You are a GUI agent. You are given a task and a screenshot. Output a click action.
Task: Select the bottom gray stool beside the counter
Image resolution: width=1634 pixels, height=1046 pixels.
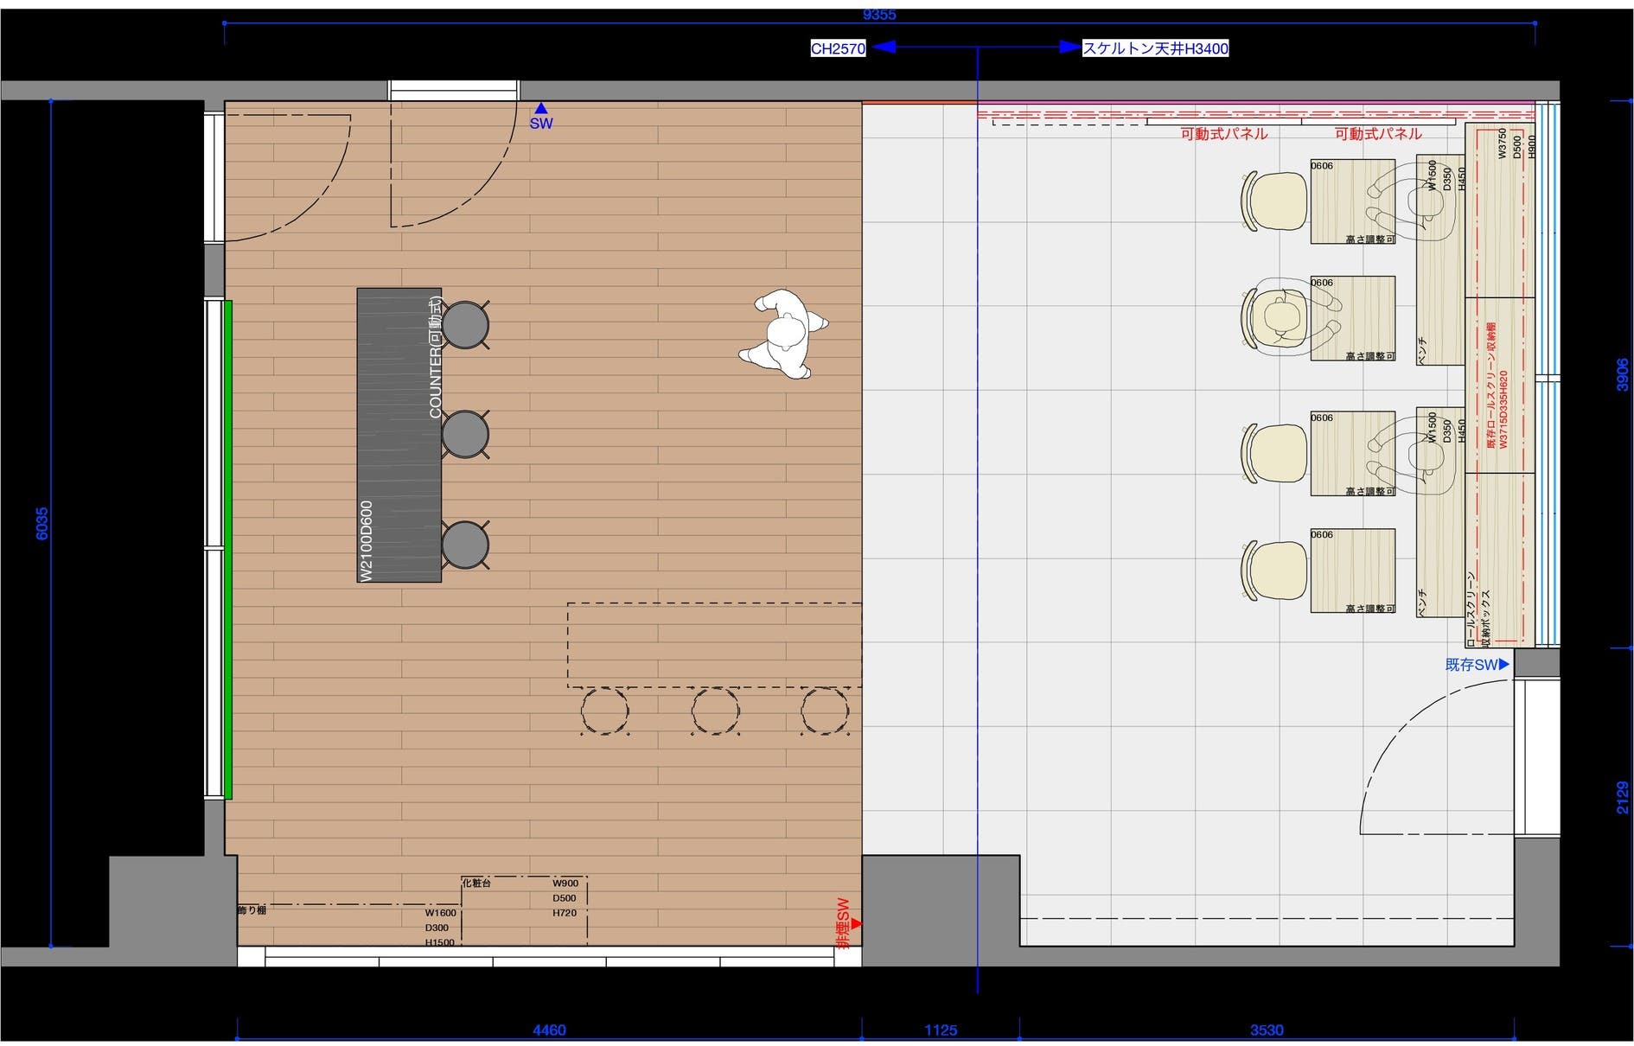coord(465,545)
